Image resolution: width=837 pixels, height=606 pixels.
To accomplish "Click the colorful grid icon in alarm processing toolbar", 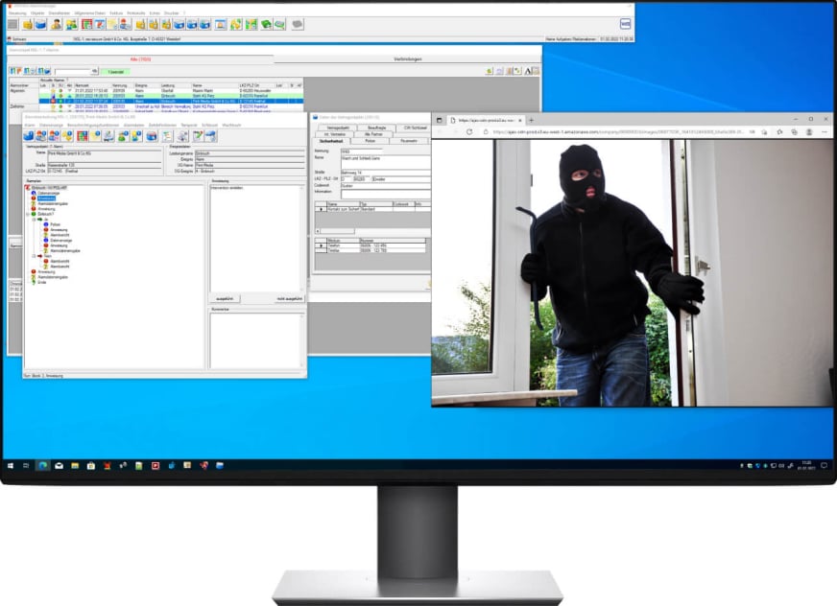I will [82, 136].
